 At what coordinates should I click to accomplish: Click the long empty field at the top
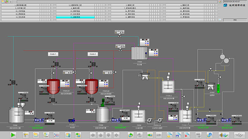(117, 2)
